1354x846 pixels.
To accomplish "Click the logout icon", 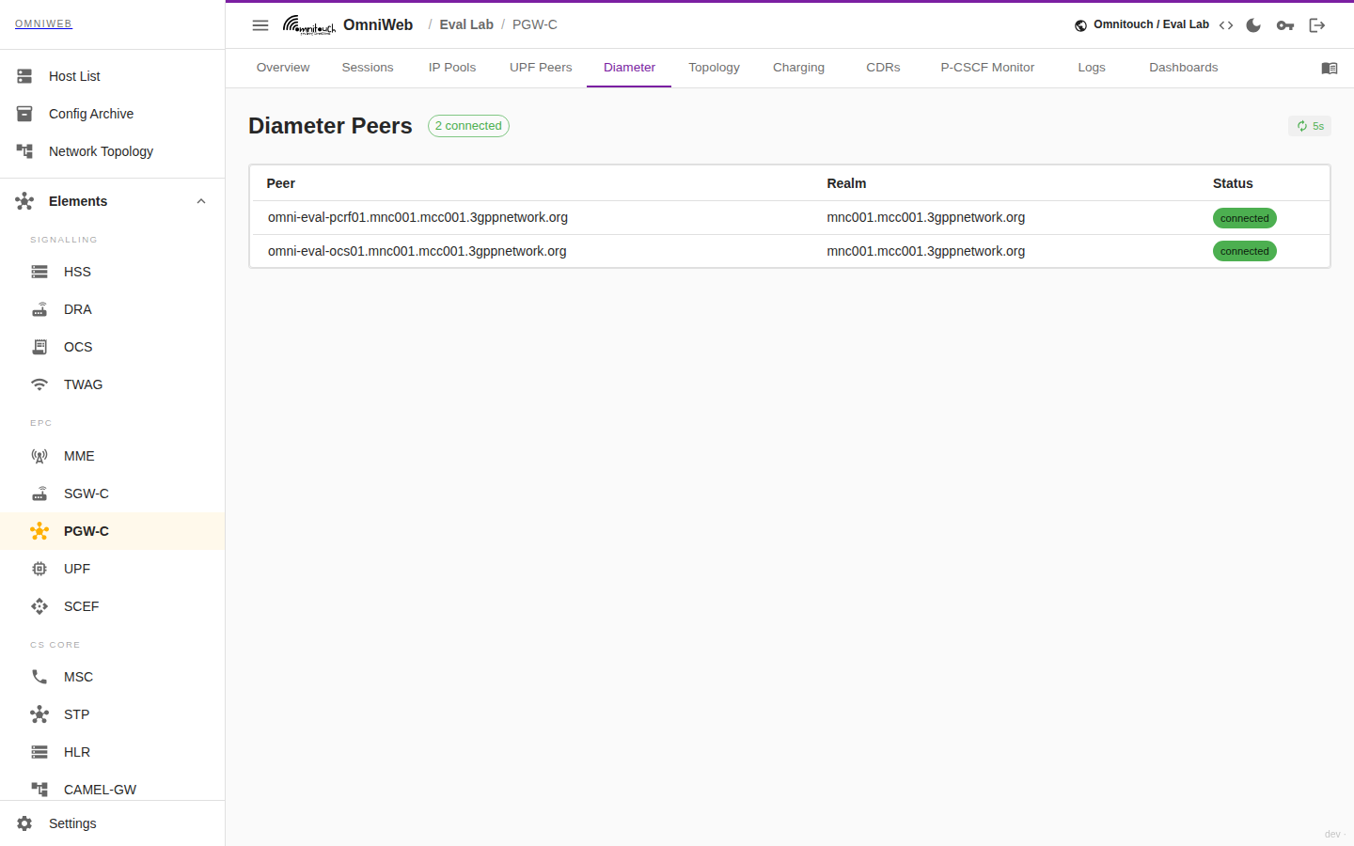I will (1317, 25).
